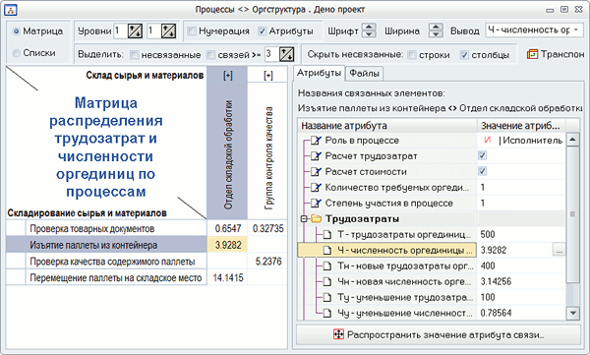The width and height of the screenshot is (590, 355).
Task: Click scroll up arrow of attributes list
Action: click(x=572, y=140)
